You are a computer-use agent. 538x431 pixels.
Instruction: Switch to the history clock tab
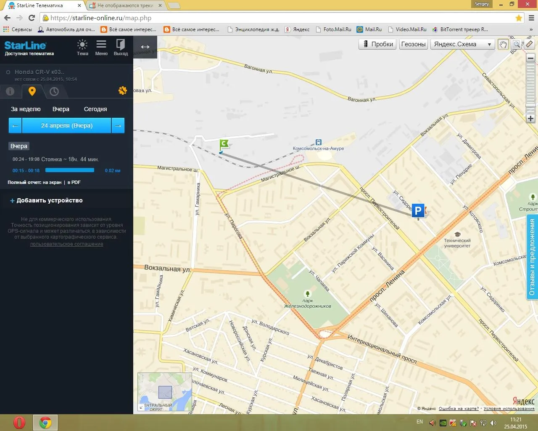(x=54, y=91)
